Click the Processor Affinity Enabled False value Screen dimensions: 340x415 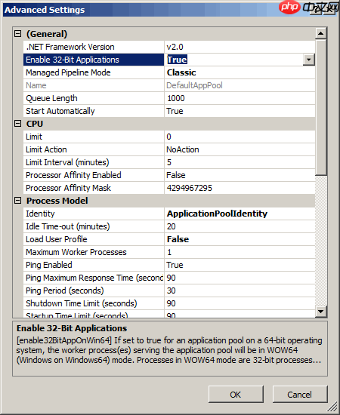coord(176,175)
